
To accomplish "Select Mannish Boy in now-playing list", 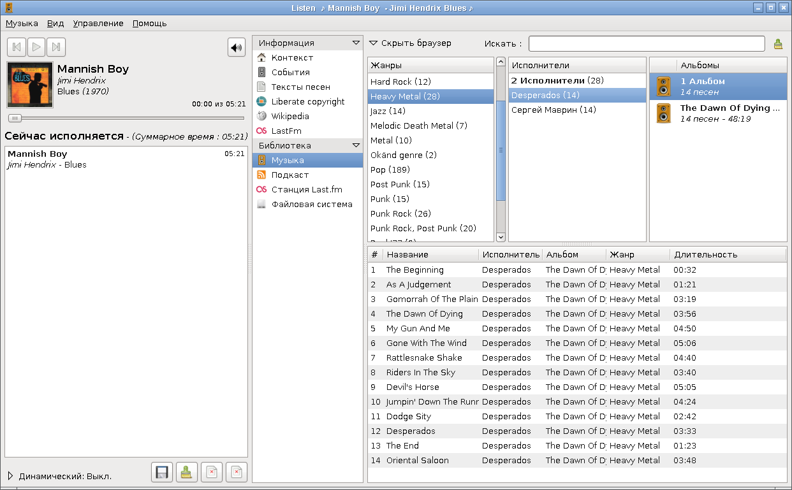I will (126, 159).
